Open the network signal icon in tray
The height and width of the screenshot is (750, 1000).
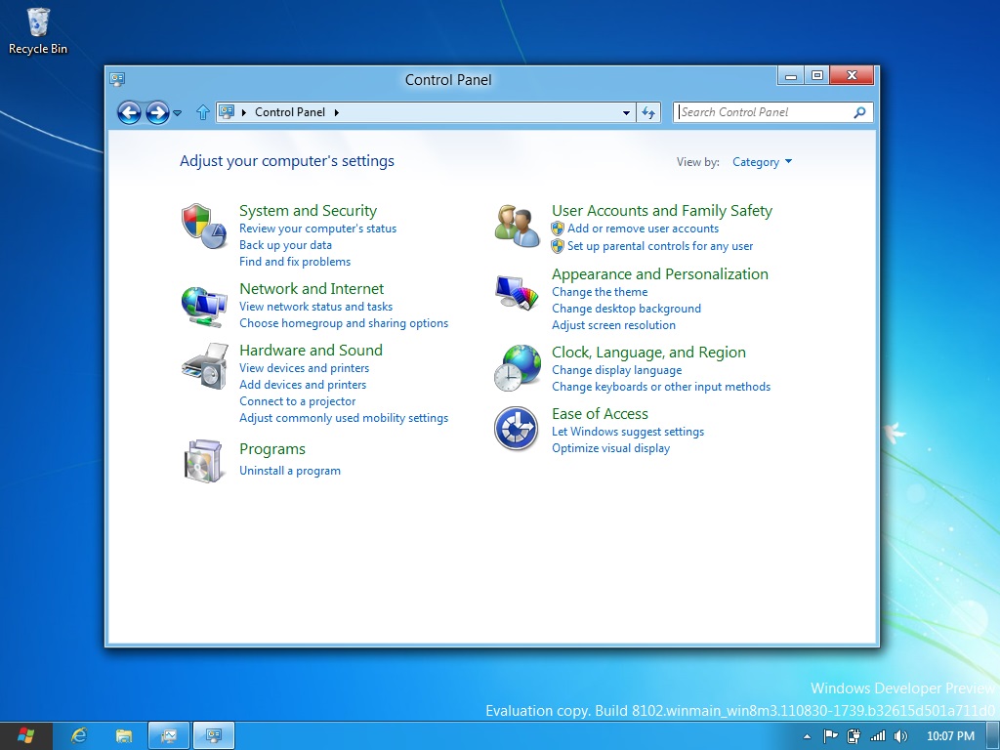click(878, 735)
